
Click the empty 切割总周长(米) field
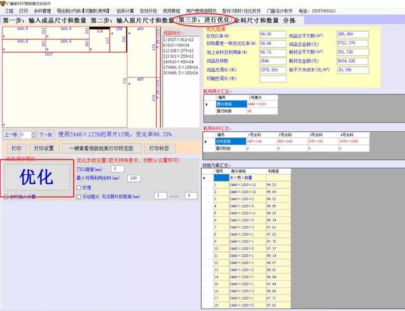point(273,79)
